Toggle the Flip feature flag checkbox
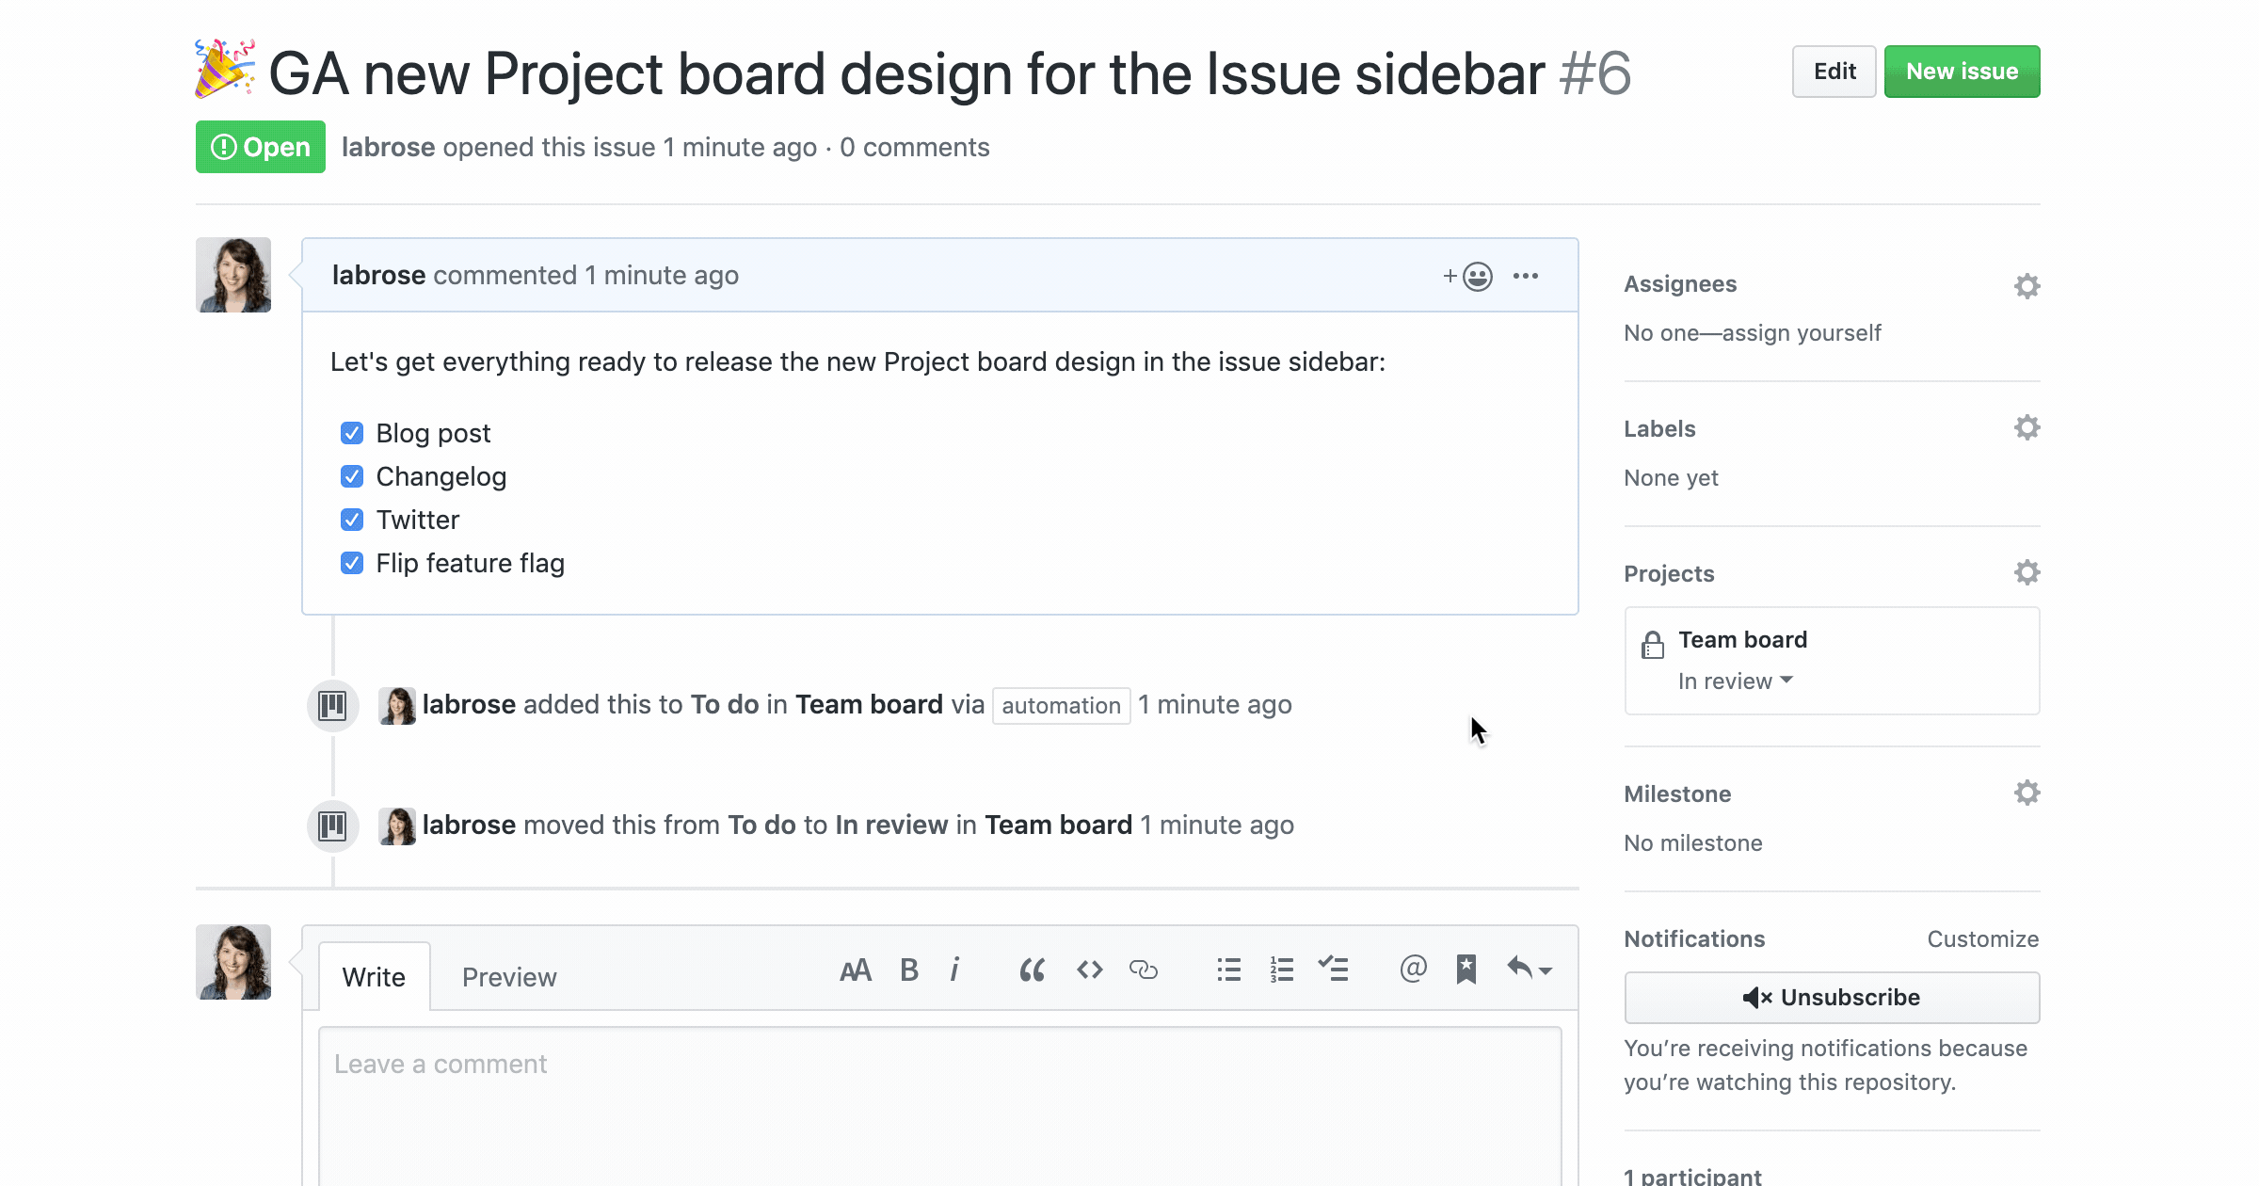2259x1186 pixels. coord(351,563)
